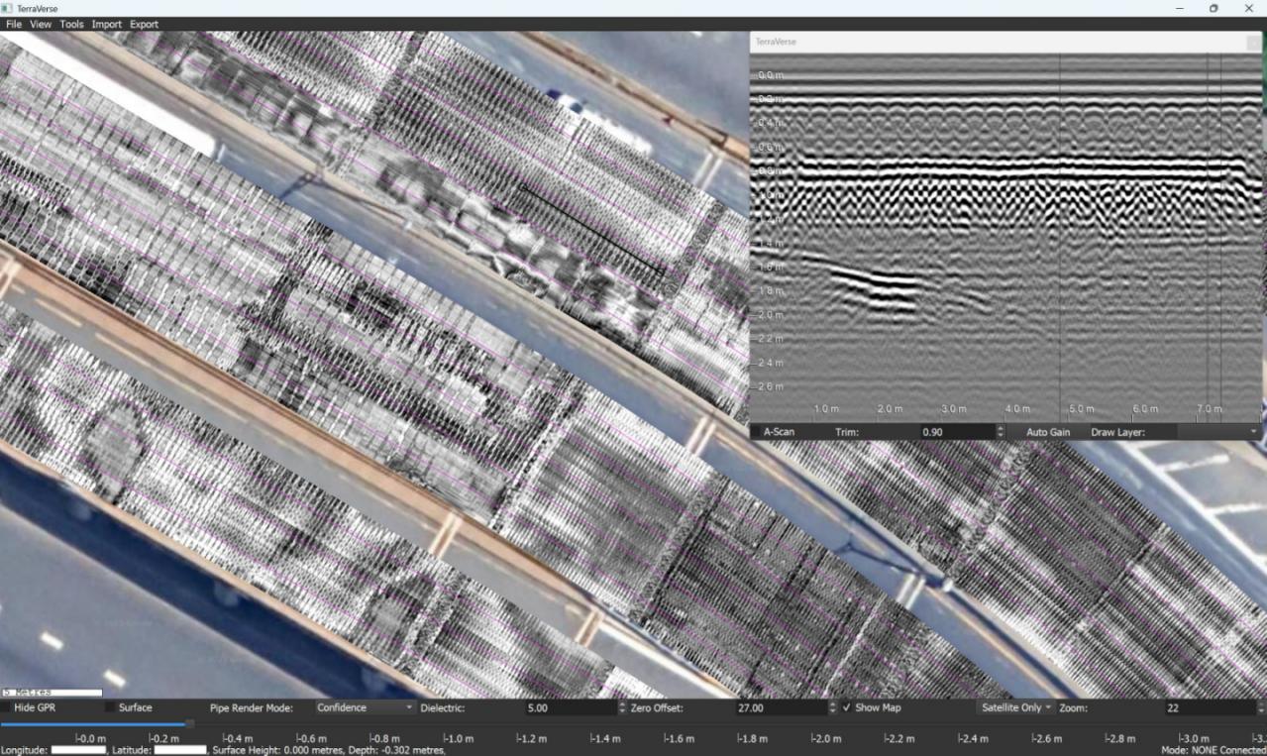Open the Pipe Render Mode Confidence dropdown

(365, 707)
